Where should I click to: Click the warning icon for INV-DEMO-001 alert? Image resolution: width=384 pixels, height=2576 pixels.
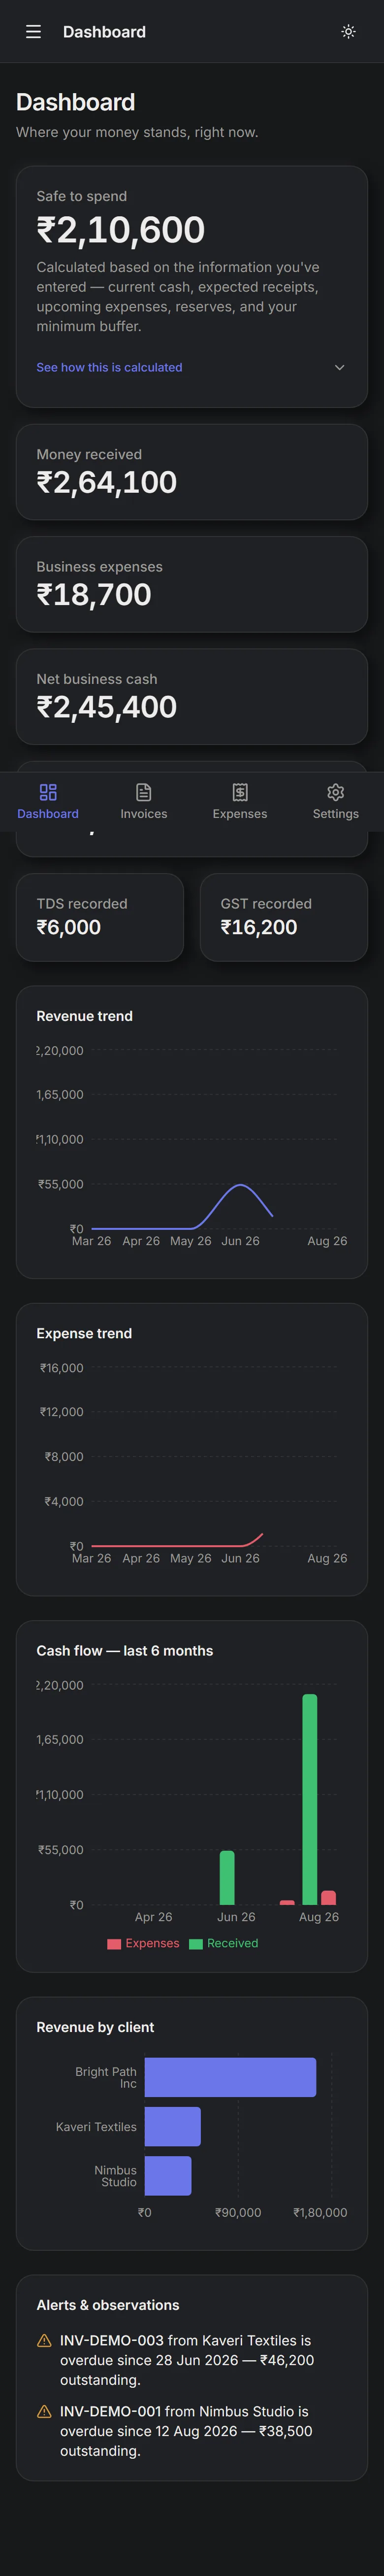[44, 2412]
